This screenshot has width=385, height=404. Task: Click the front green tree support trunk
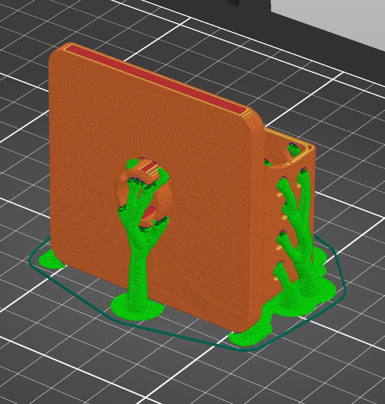(138, 277)
